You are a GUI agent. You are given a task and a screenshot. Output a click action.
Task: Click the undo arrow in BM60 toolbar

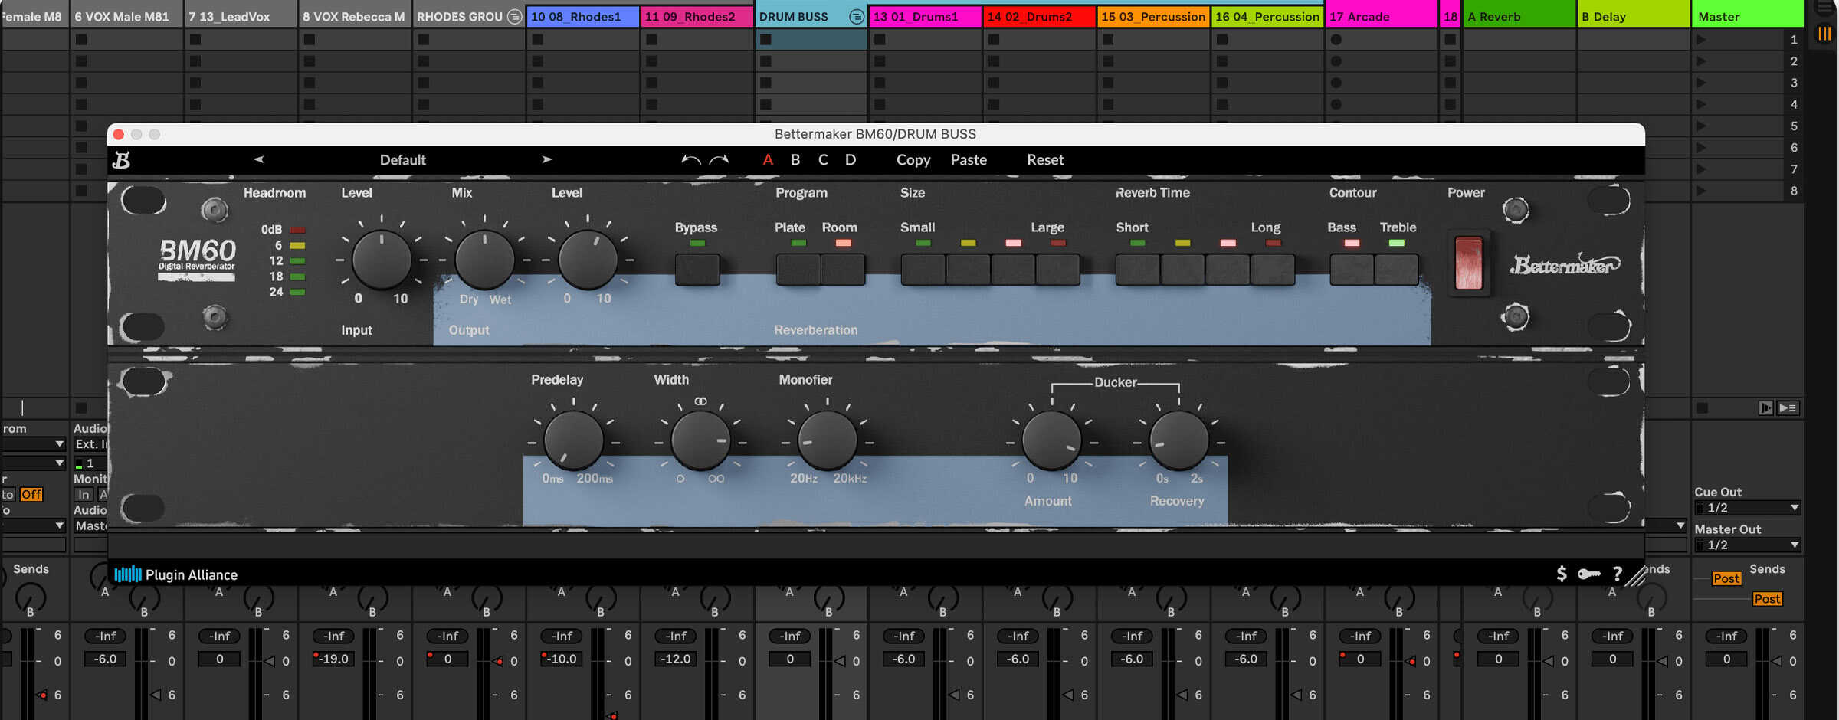coord(690,159)
